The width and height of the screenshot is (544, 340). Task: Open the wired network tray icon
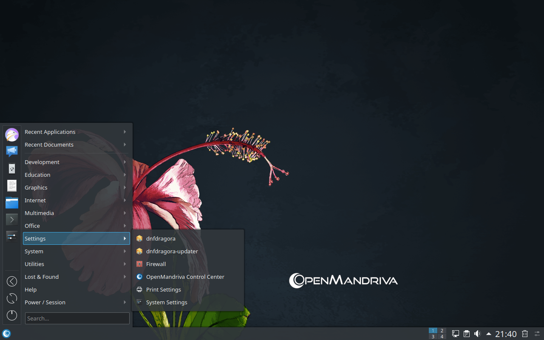455,334
